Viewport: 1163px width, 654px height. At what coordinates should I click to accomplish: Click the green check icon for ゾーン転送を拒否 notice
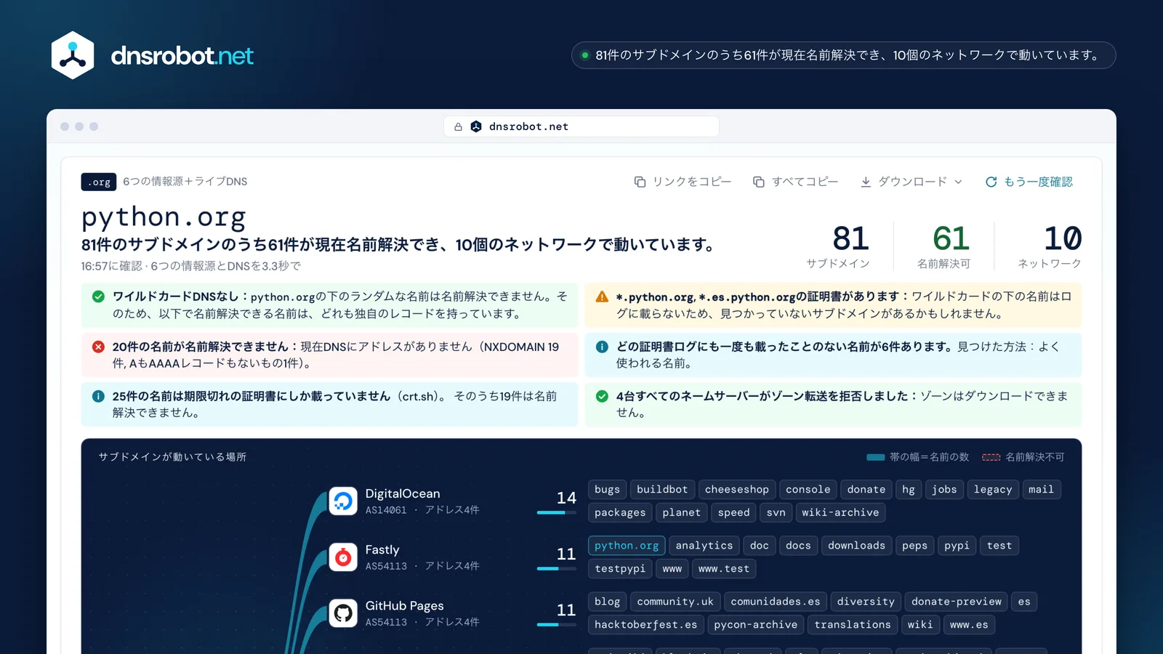coord(602,396)
